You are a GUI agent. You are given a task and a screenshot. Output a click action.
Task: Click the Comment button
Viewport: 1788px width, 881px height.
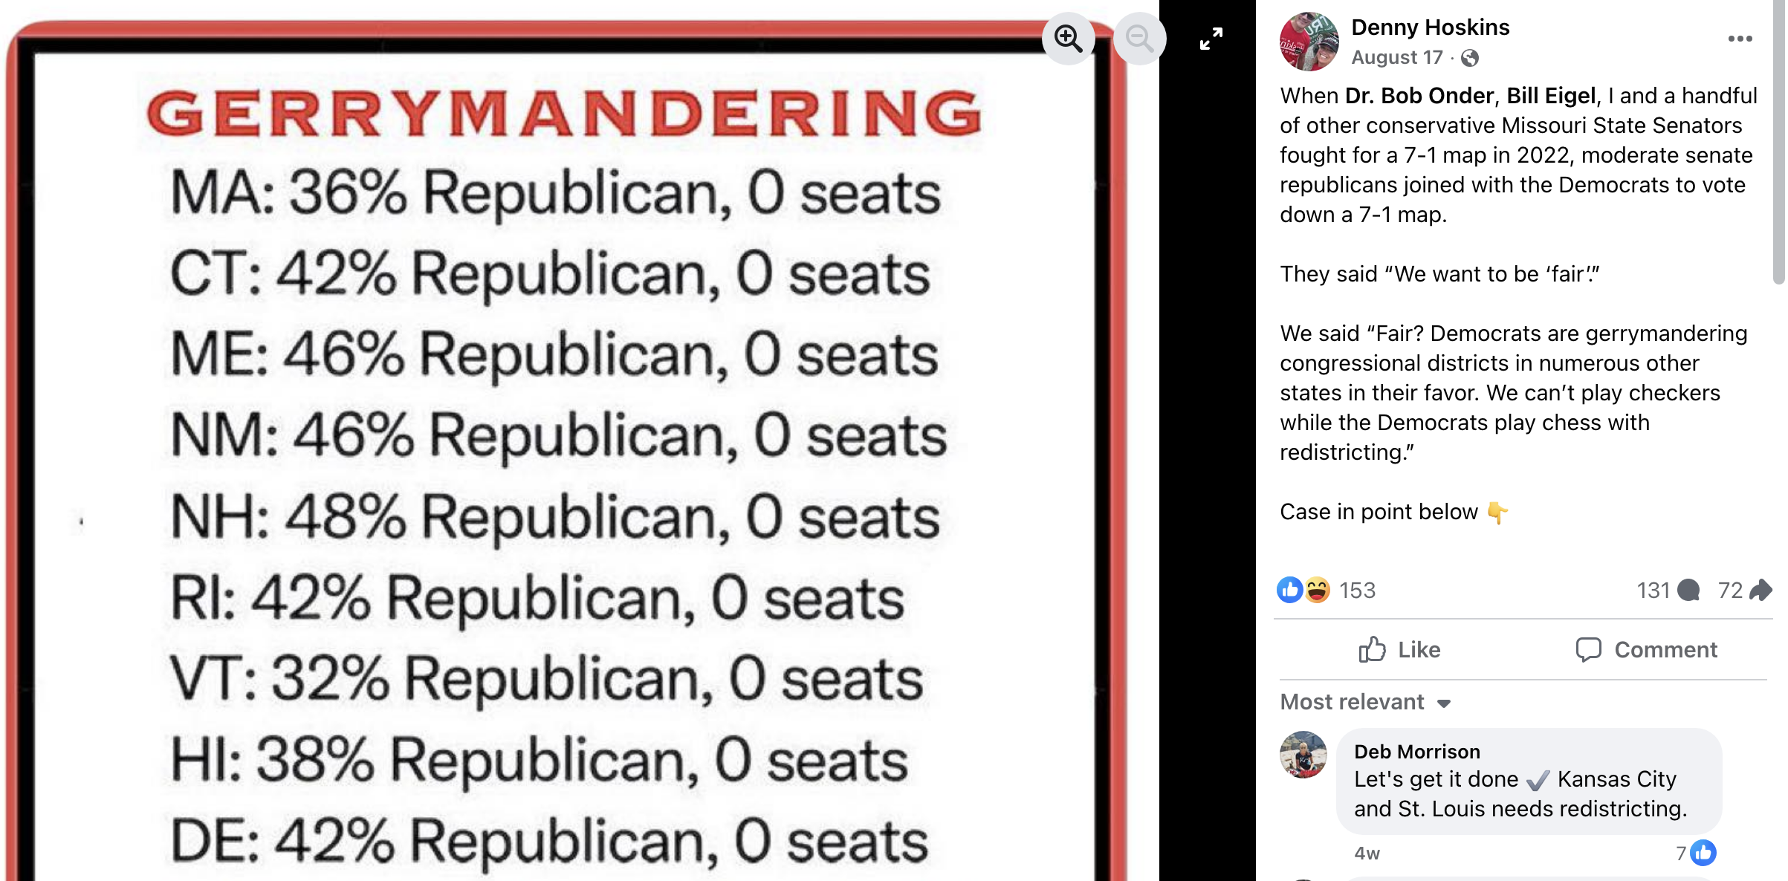1646,650
